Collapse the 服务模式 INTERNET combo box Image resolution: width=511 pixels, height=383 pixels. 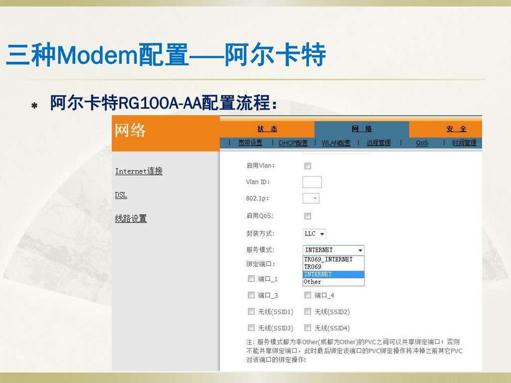pyautogui.click(x=333, y=250)
